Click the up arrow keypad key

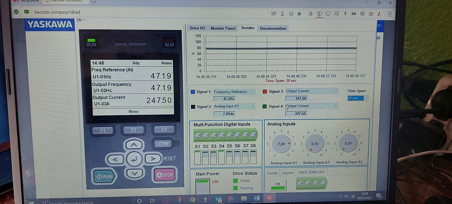click(134, 144)
